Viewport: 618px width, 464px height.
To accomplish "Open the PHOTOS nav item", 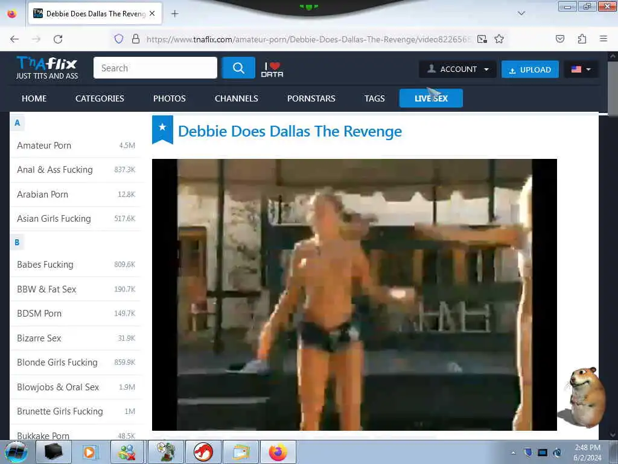I will tap(170, 98).
